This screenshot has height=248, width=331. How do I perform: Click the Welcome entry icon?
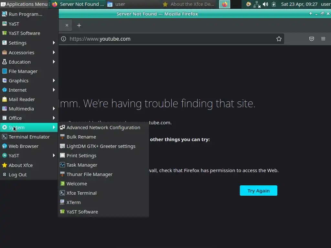(62, 184)
